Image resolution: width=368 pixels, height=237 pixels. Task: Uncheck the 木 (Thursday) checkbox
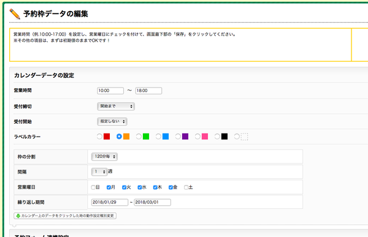click(155, 187)
